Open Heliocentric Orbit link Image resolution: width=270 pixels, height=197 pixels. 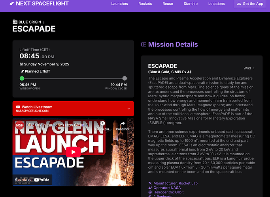[168, 192]
